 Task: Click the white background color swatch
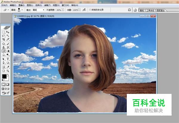tap(7, 79)
